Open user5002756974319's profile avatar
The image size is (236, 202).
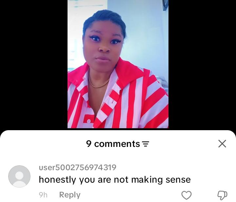pyautogui.click(x=19, y=176)
